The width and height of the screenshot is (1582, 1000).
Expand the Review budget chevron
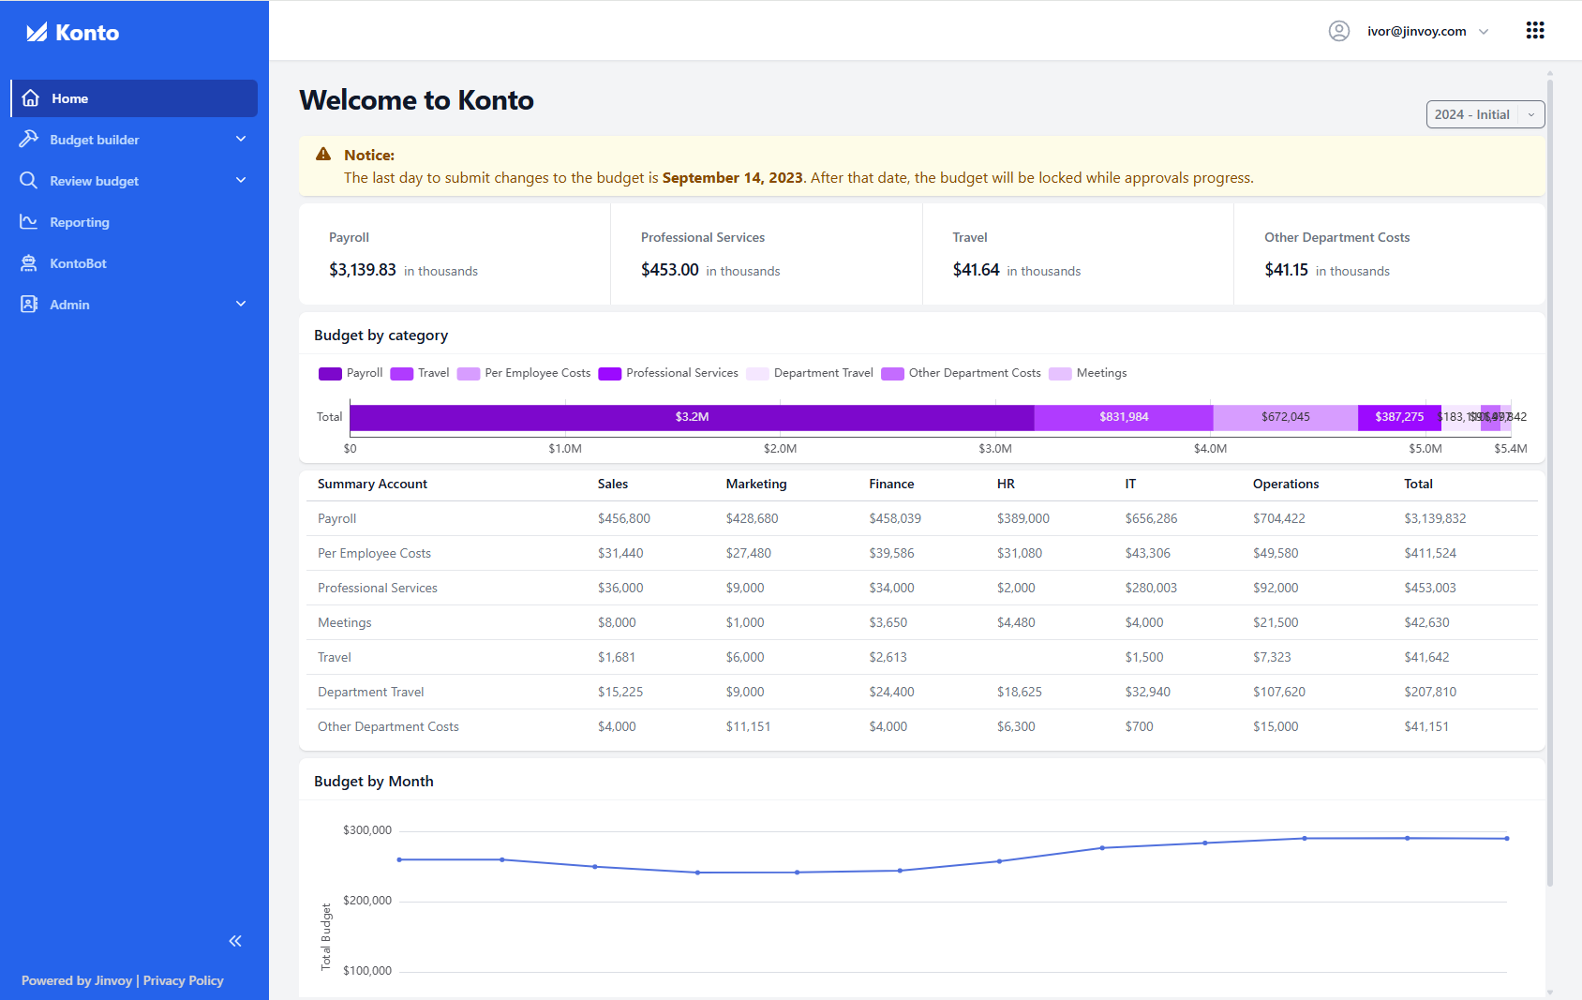(x=241, y=180)
